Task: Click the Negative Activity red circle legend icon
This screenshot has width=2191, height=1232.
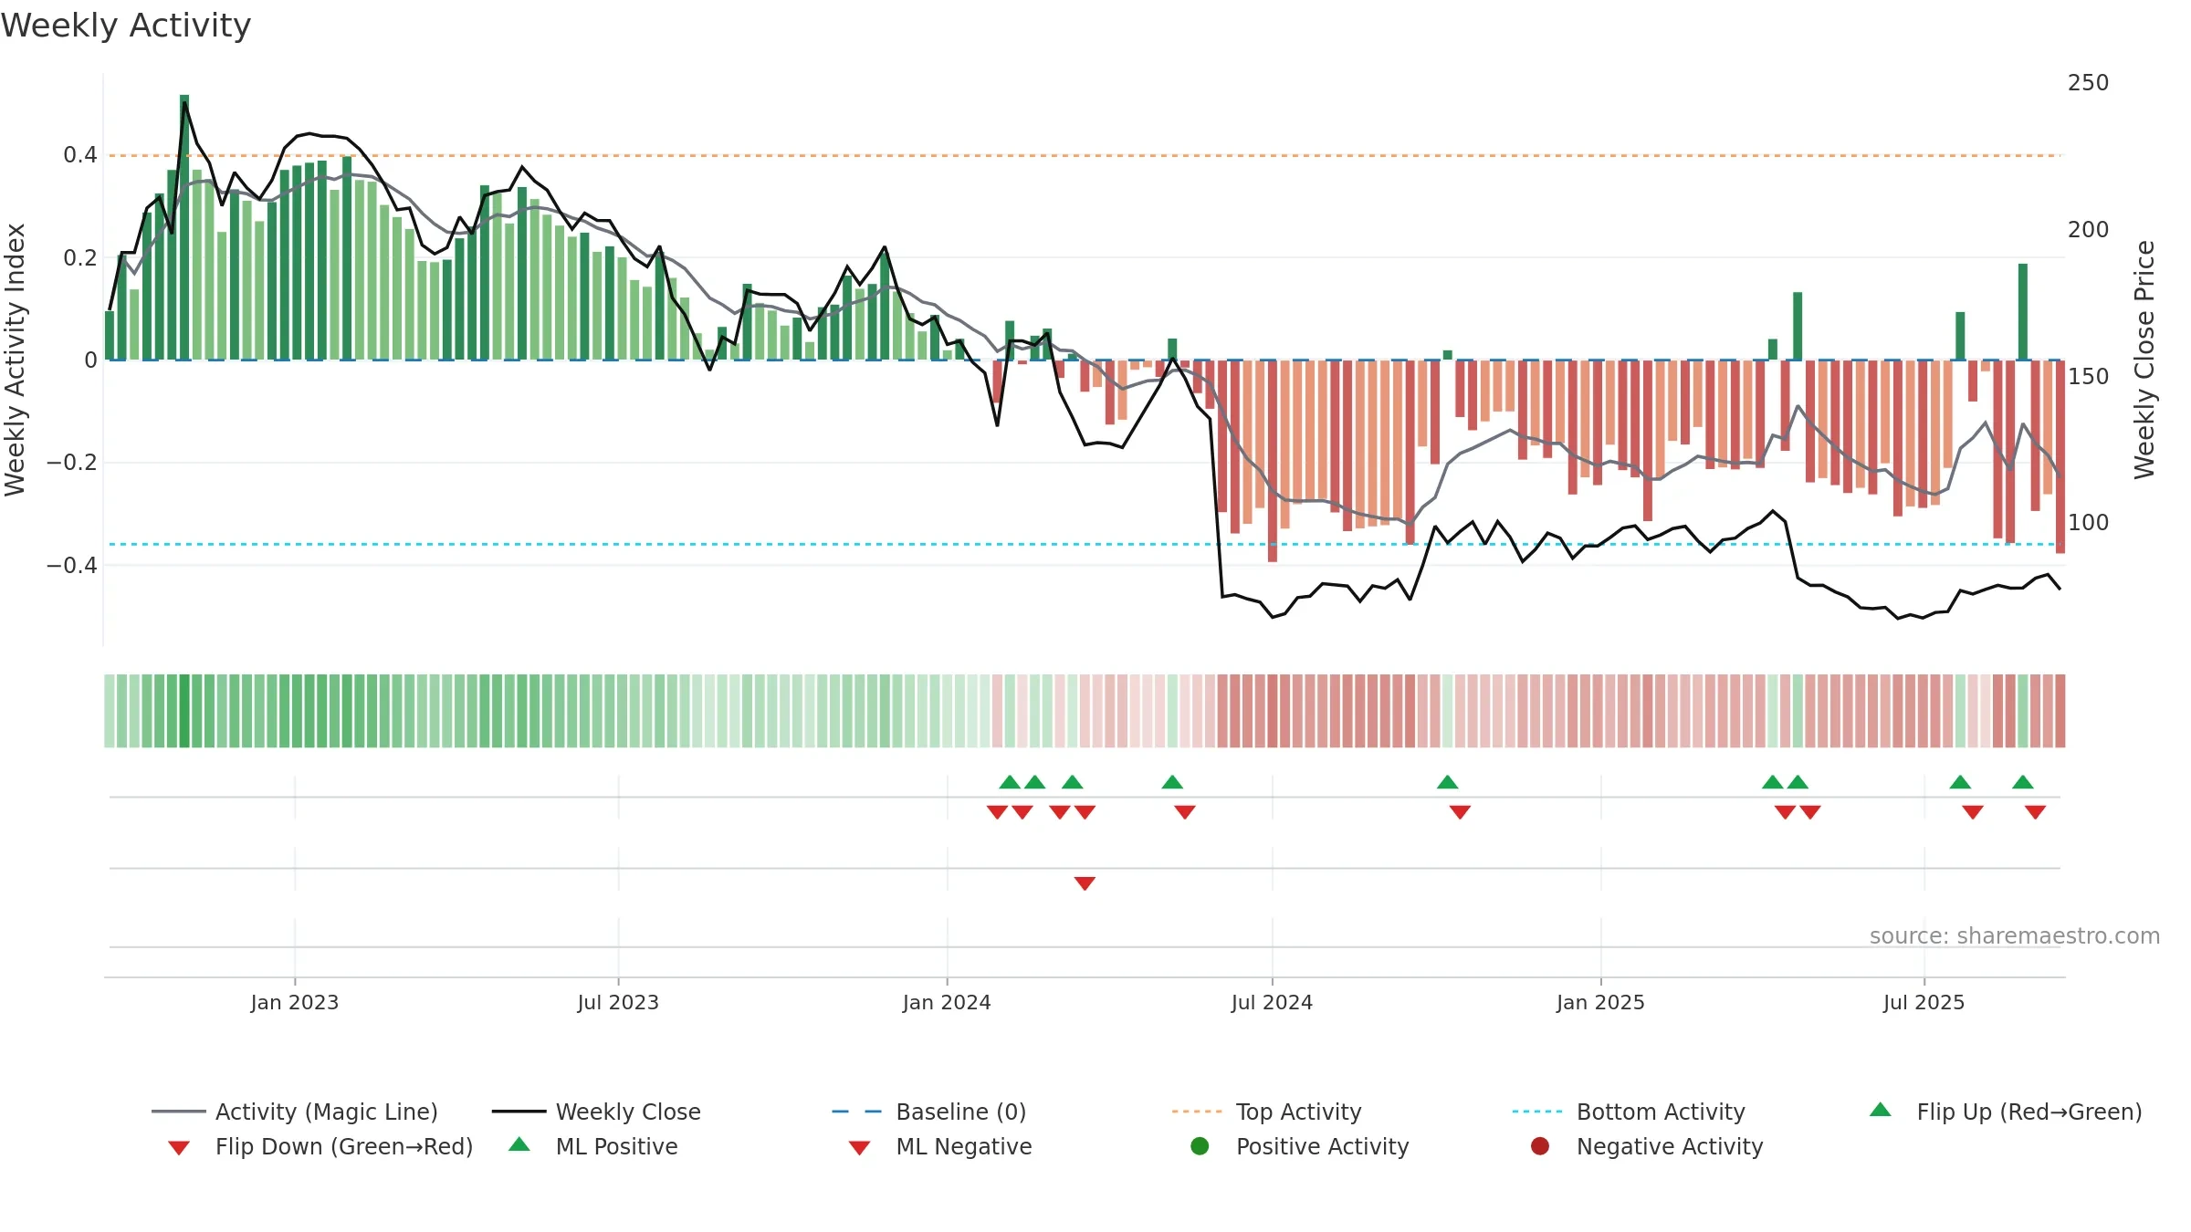Action: click(x=1540, y=1146)
